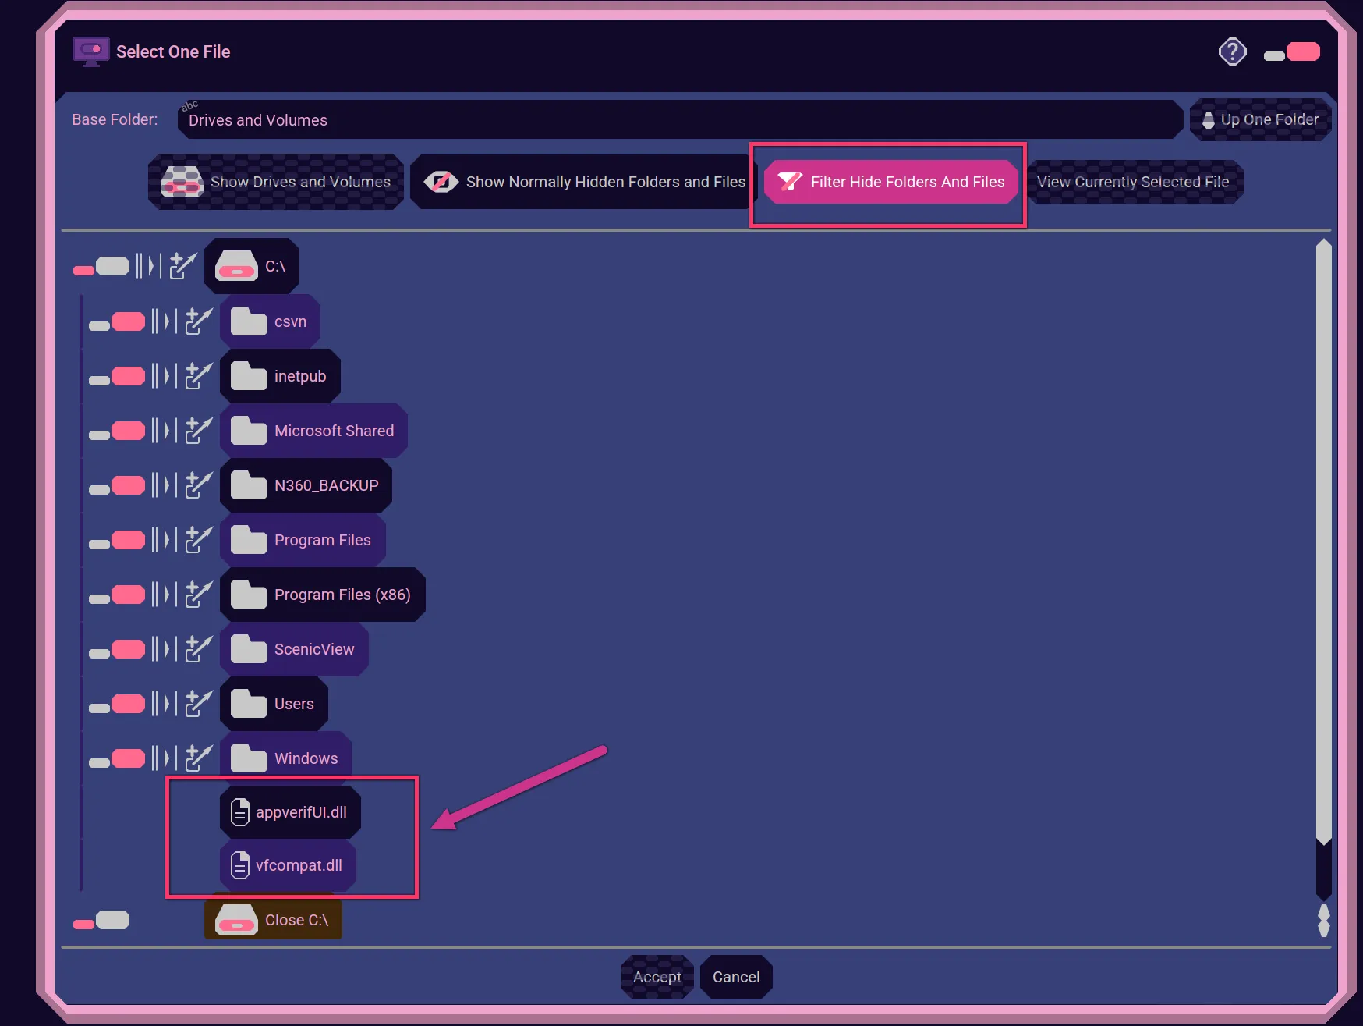This screenshot has height=1026, width=1363.
Task: Toggle the switch on Microsoft Shared row
Action: pos(117,431)
